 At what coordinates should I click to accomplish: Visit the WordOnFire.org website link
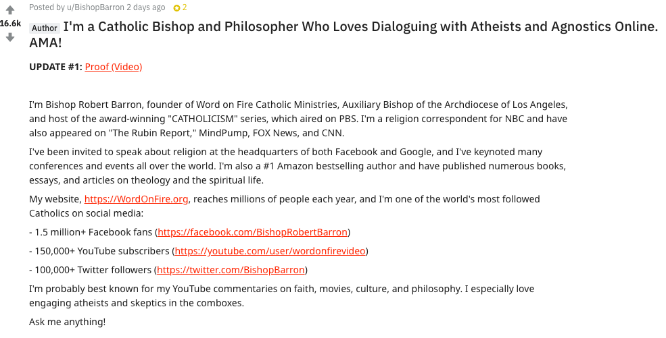coord(137,200)
